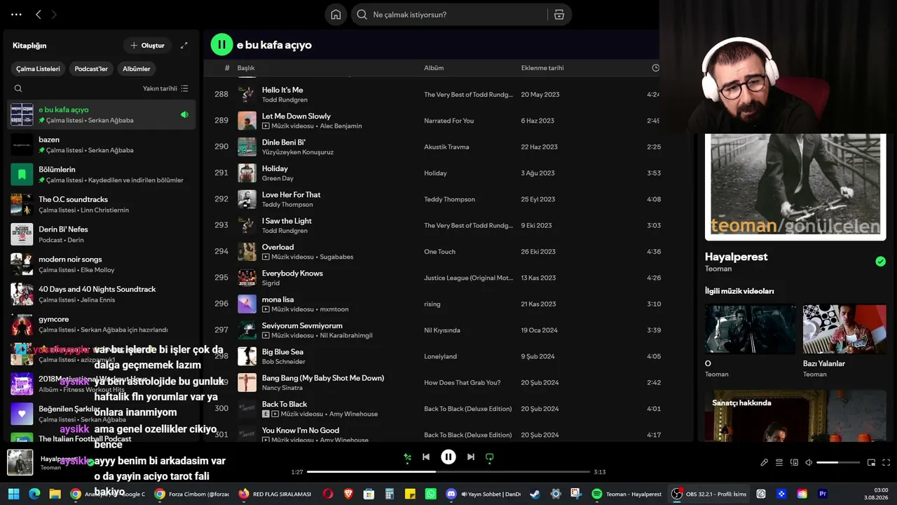Screen dimensions: 897x505
Task: Go to Spotify Home
Action: click(x=336, y=15)
